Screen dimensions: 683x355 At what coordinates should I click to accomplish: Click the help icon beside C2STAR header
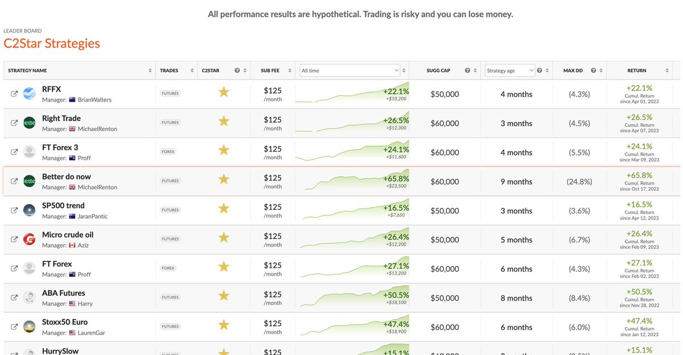coord(237,70)
